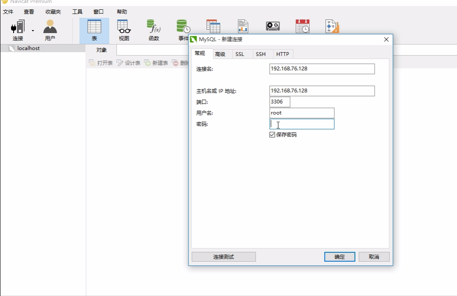Open the Model toolbar icon with diagram
The height and width of the screenshot is (296, 457).
pos(332,26)
